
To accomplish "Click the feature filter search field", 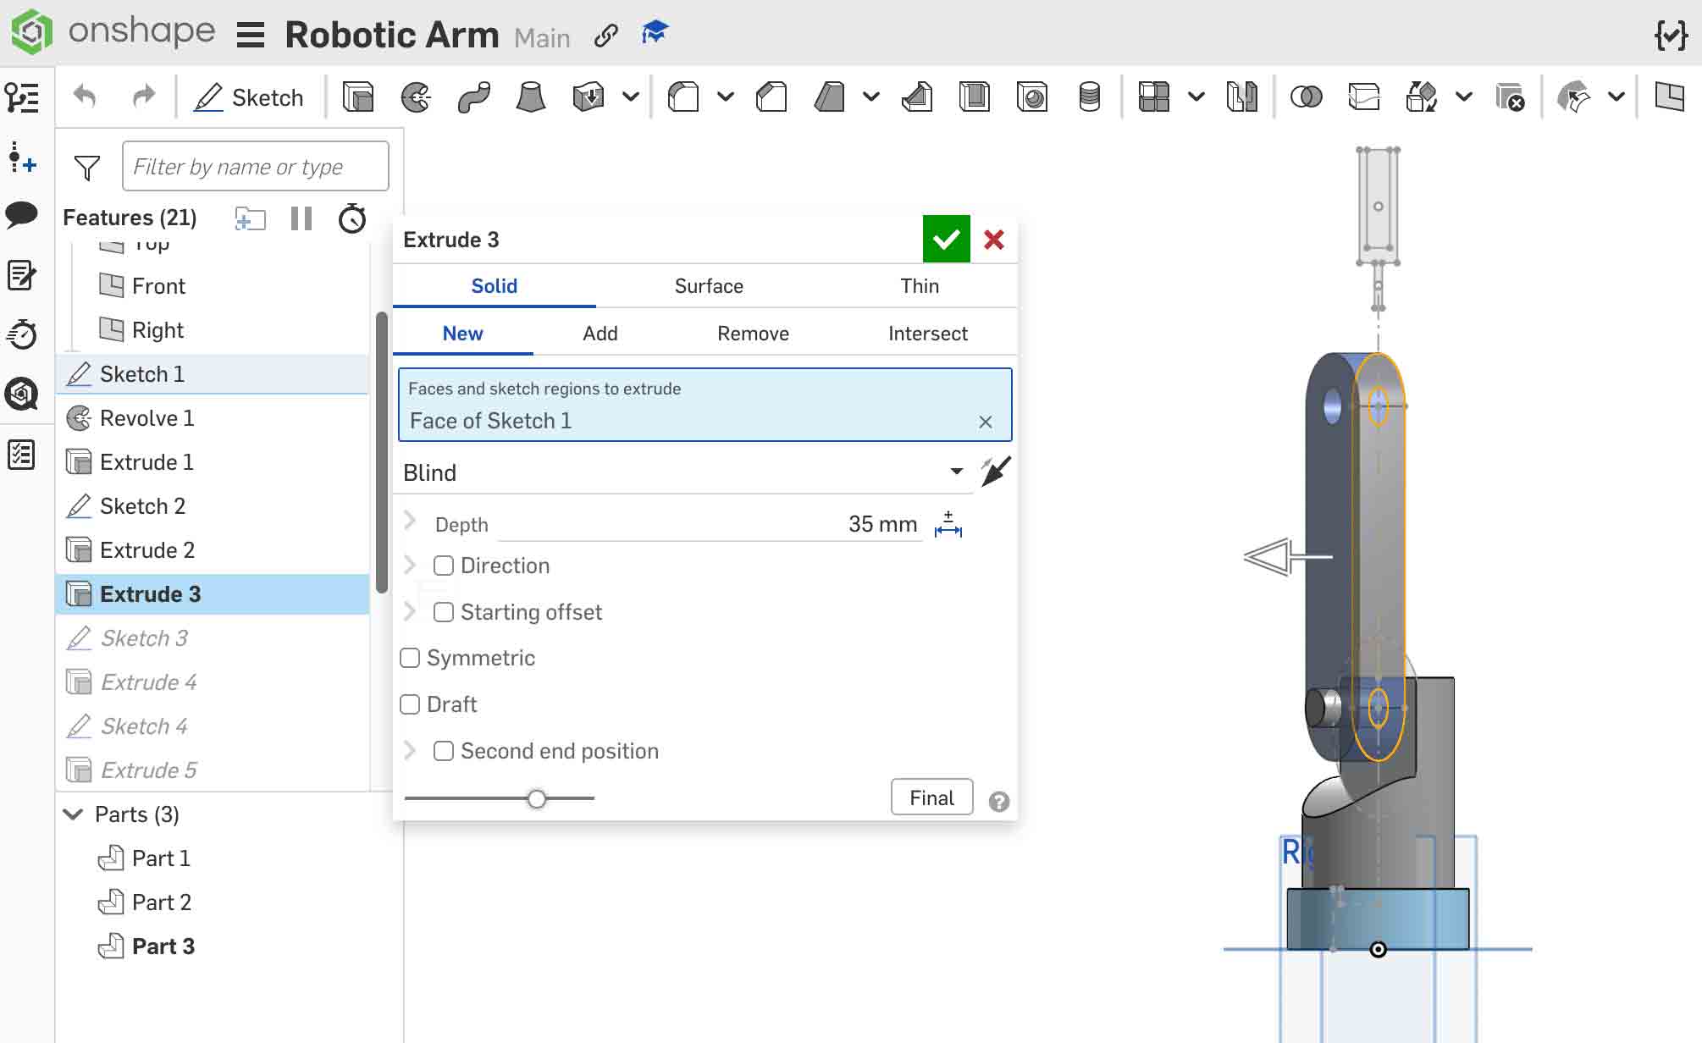I will (254, 166).
